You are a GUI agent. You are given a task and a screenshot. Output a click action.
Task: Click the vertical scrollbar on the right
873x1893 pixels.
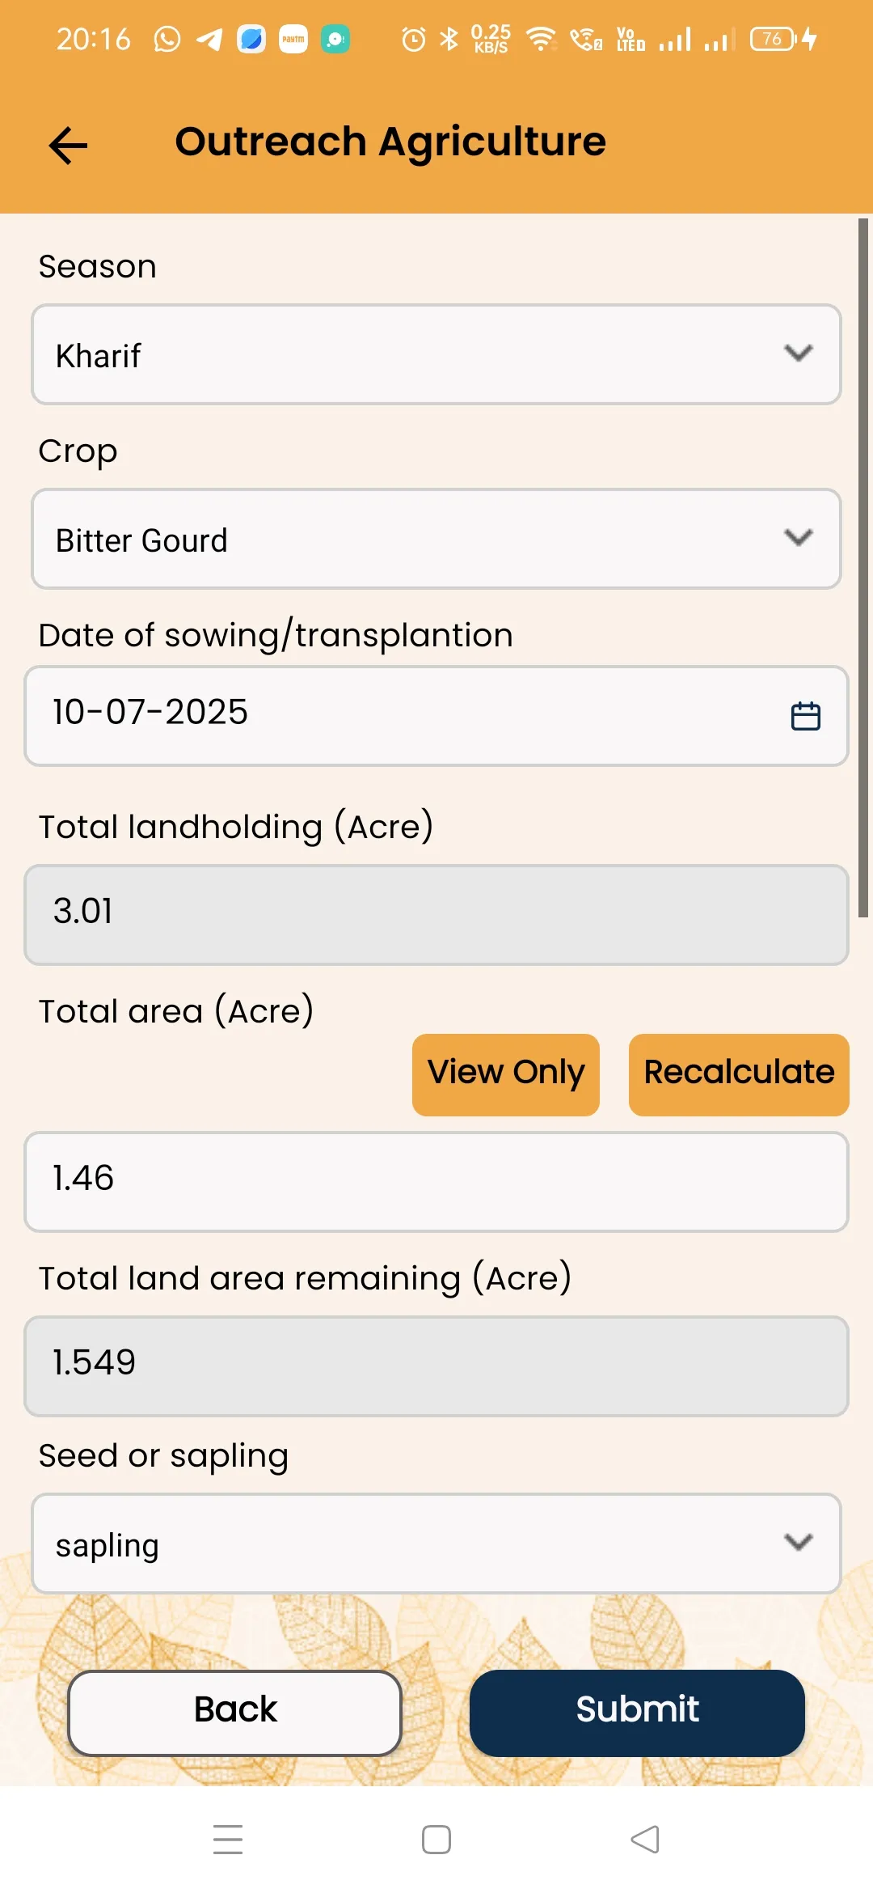863,566
